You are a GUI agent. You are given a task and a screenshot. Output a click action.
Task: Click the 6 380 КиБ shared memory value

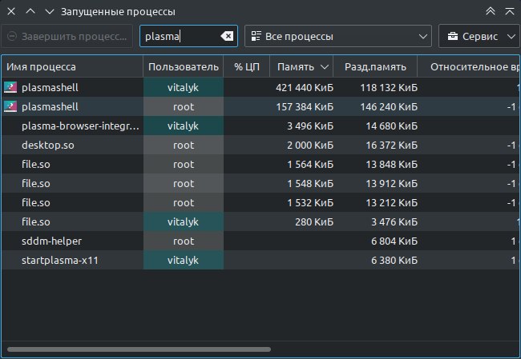[x=394, y=260]
